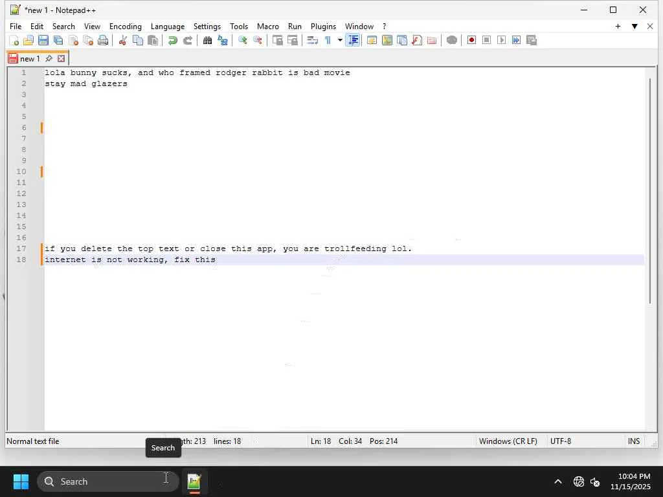Play back the recorded macro

coord(502,40)
